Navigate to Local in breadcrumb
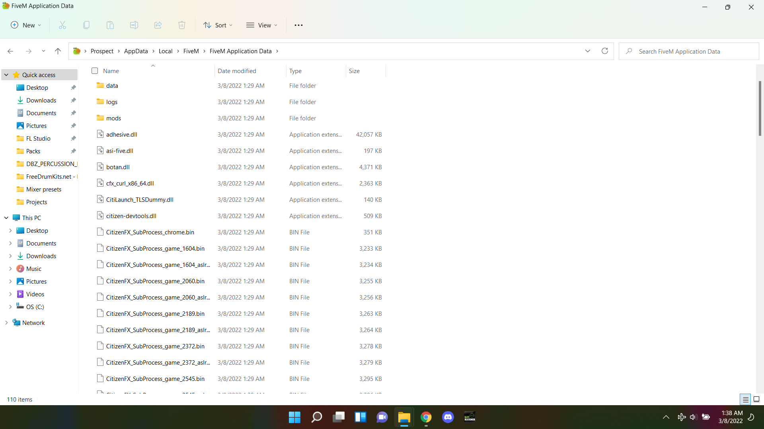 click(x=166, y=51)
